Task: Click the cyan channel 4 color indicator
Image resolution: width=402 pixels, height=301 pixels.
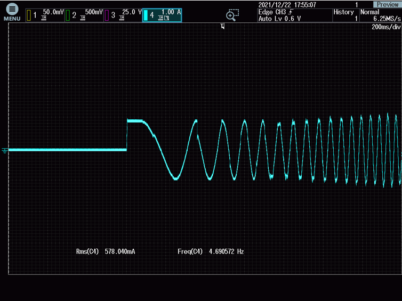Action: click(146, 15)
